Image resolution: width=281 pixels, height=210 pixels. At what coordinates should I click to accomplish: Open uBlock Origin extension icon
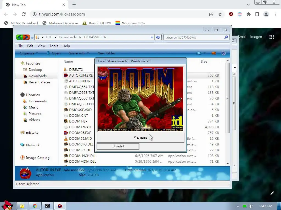231,14
